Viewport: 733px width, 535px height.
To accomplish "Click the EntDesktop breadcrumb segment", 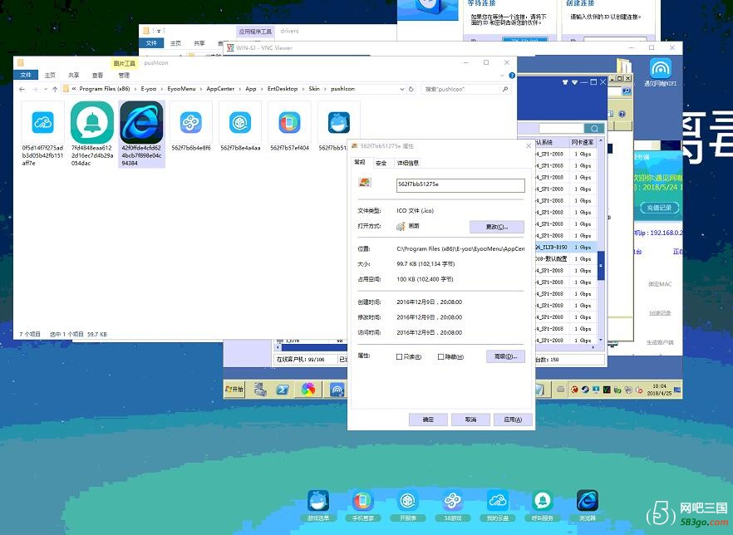I will tap(283, 89).
